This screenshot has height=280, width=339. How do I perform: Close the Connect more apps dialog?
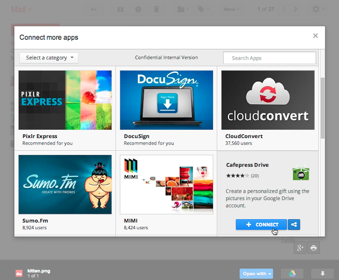pos(316,35)
